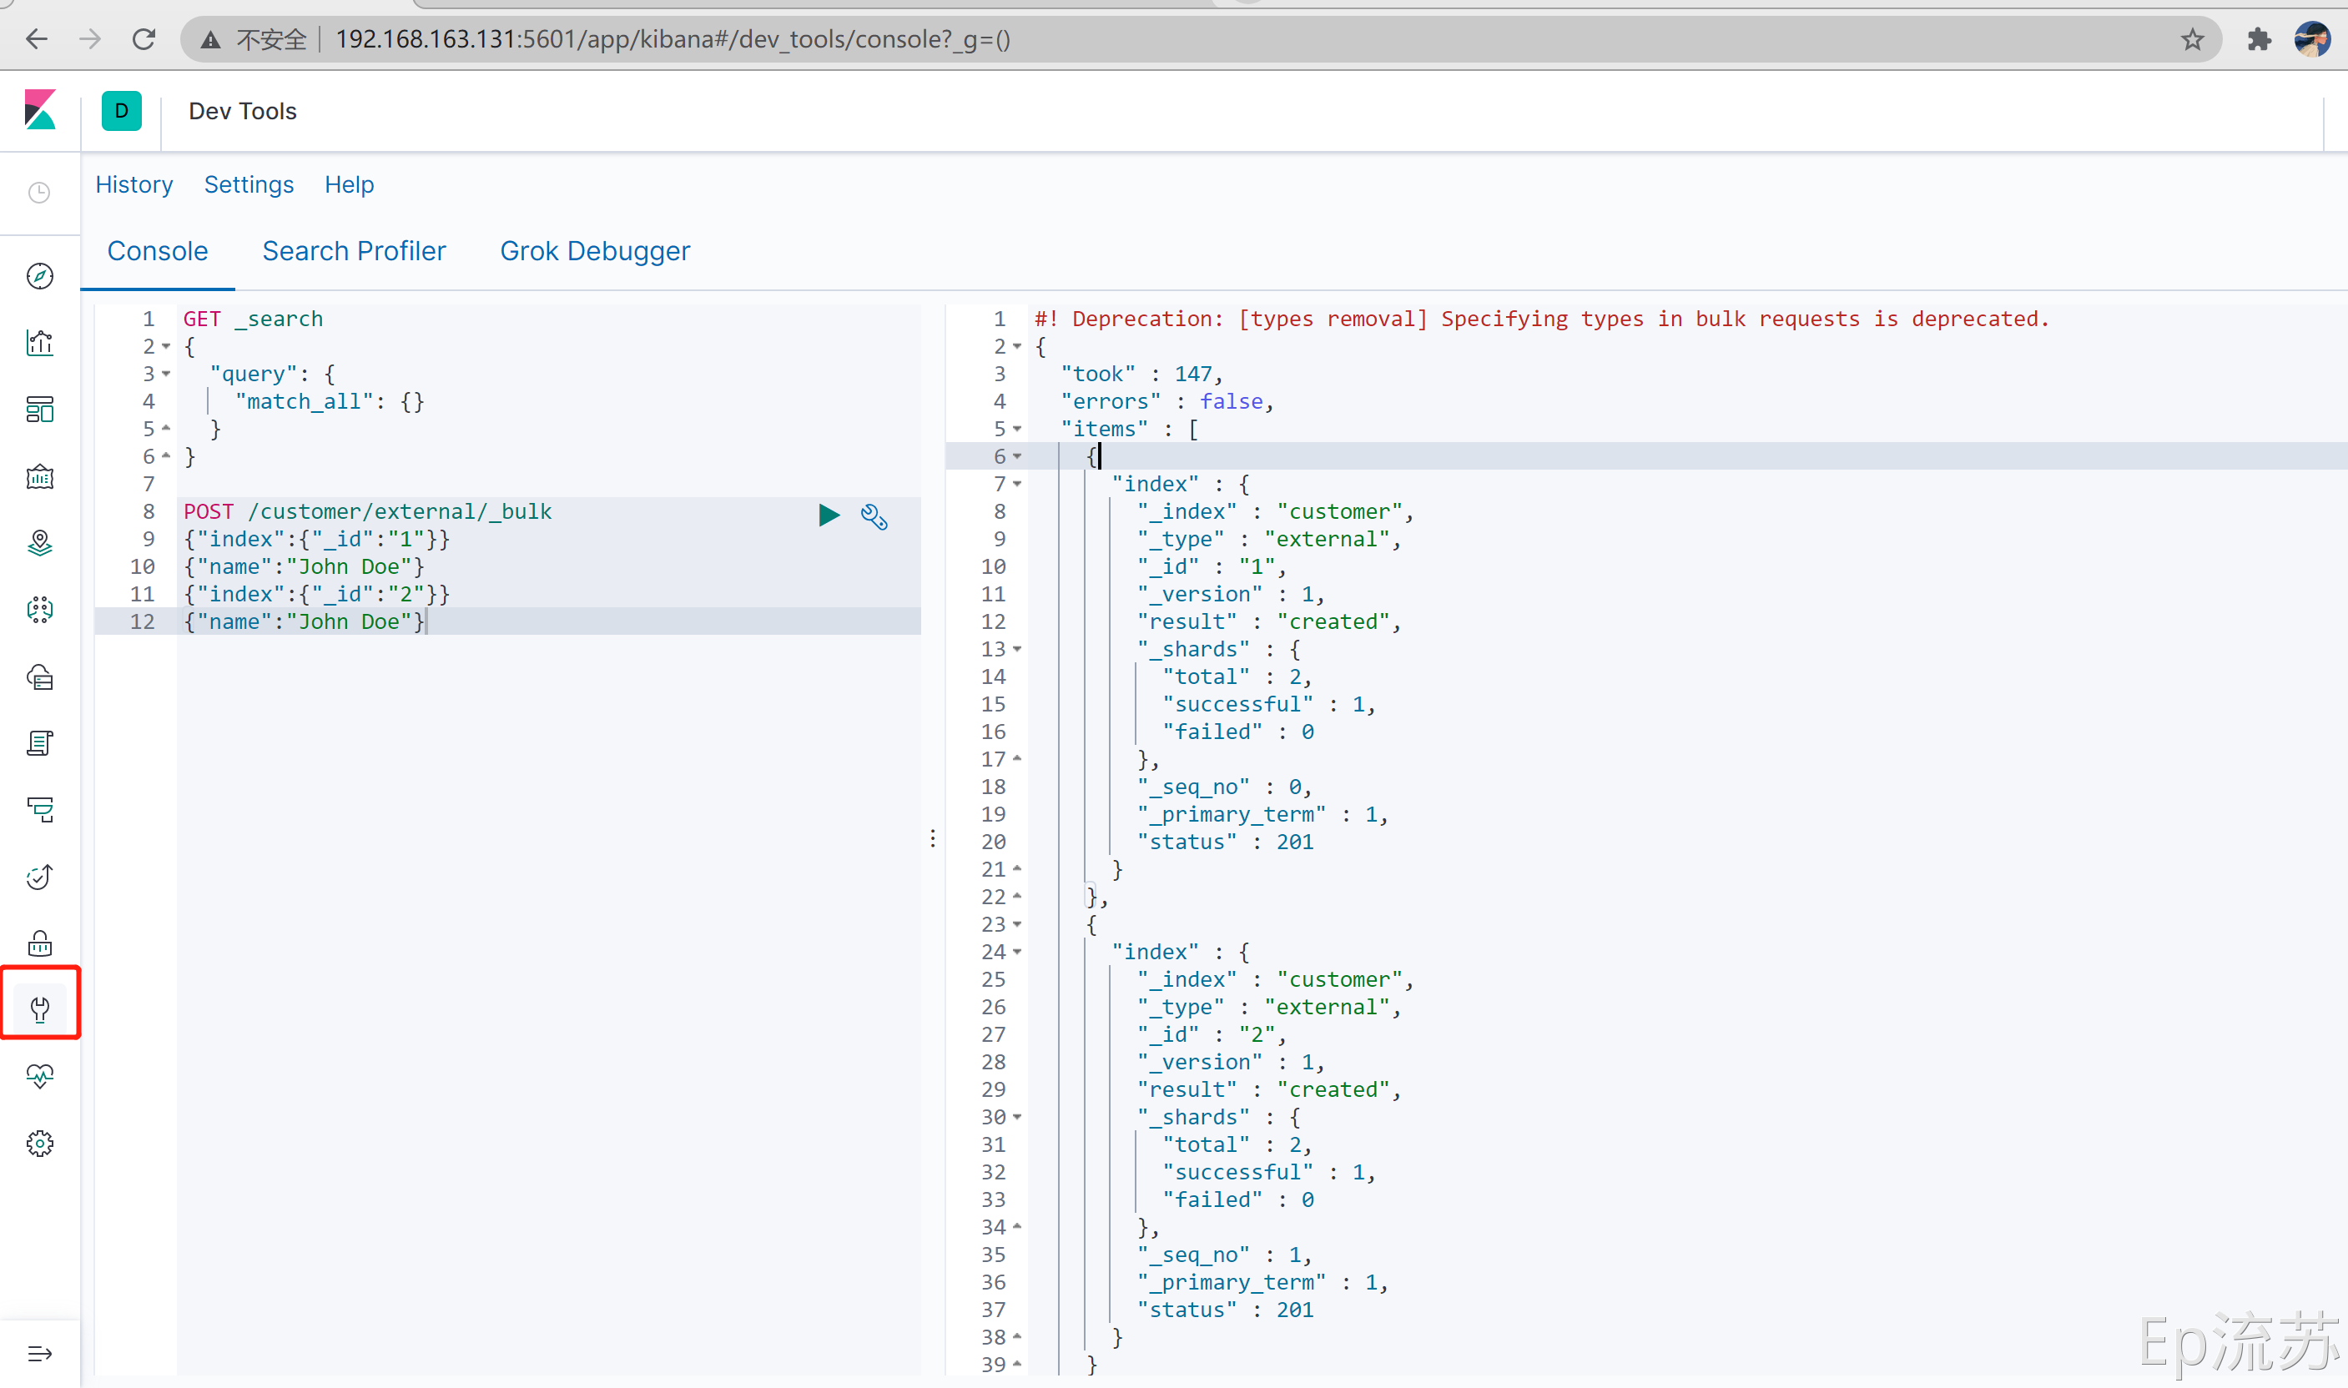
Task: Go back in browser
Action: (x=37, y=39)
